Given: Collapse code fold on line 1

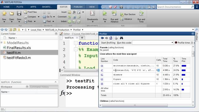Looking at the screenshot, I should [x=76, y=43].
